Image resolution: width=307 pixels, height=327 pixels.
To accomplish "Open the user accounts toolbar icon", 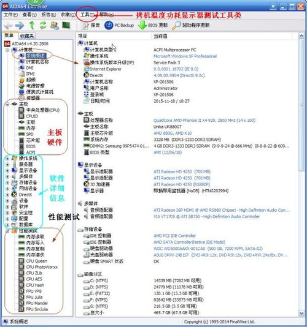I will (55, 26).
